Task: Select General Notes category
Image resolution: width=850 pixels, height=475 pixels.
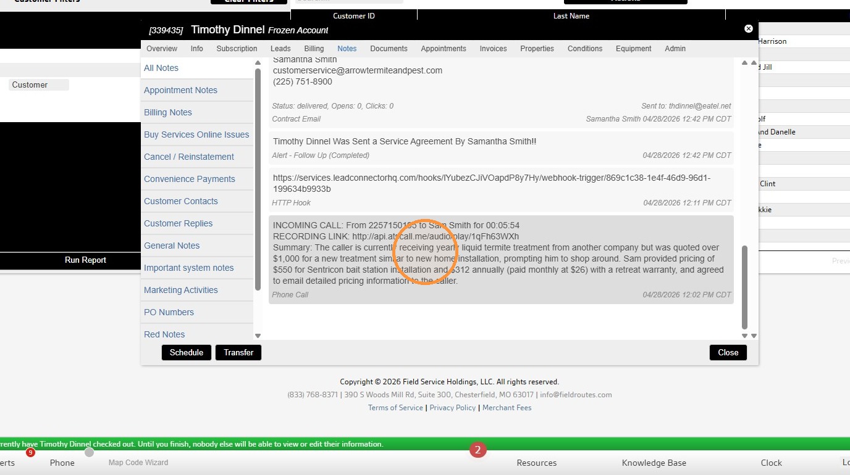Action: pyautogui.click(x=172, y=246)
